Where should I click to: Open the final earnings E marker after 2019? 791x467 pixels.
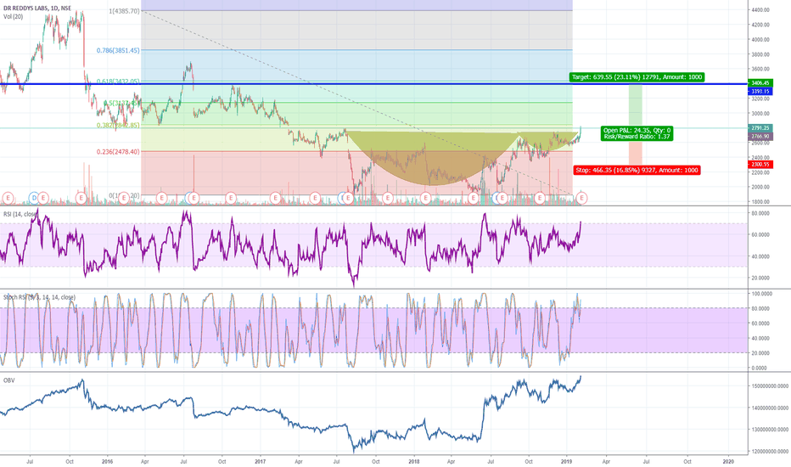581,198
